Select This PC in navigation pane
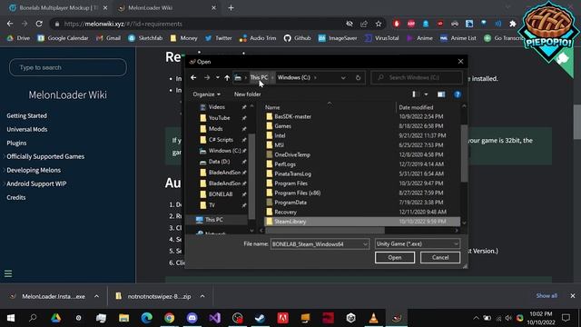Image resolution: width=581 pixels, height=327 pixels. pos(214,220)
